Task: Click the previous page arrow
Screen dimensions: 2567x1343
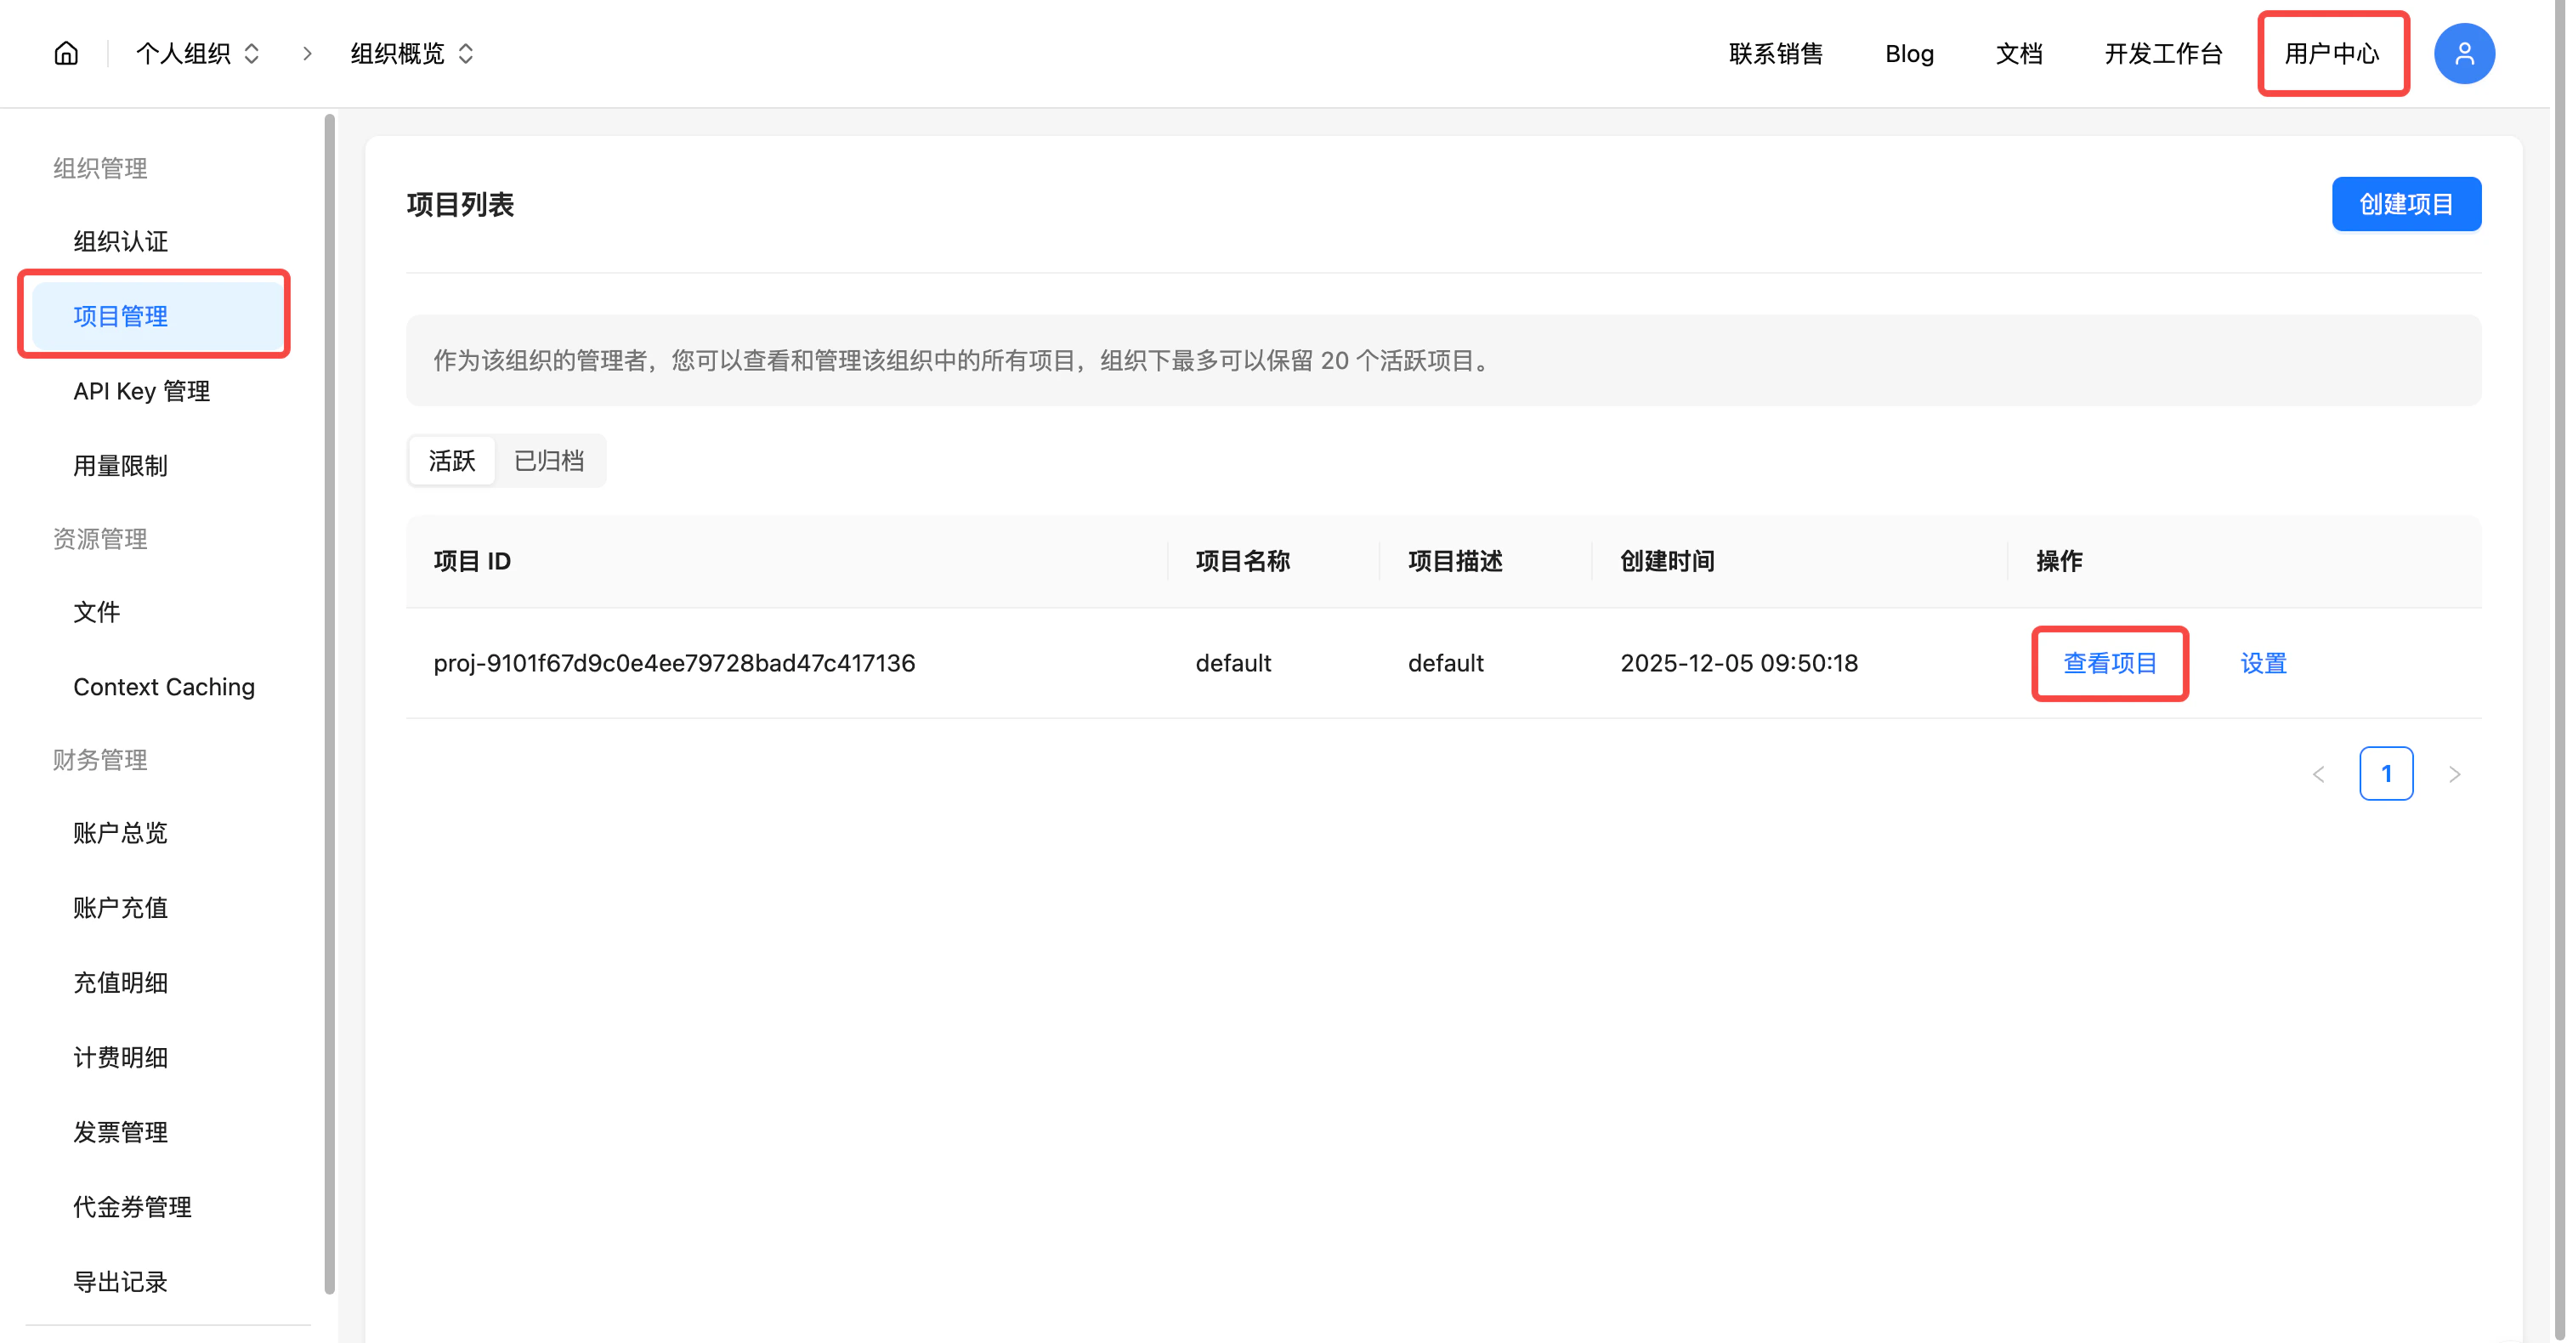Action: point(2319,773)
